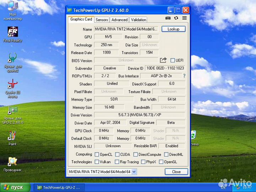Select the Paint desktop shortcut
Image resolution: width=256 pixels, height=192 pixels.
(x=12, y=138)
